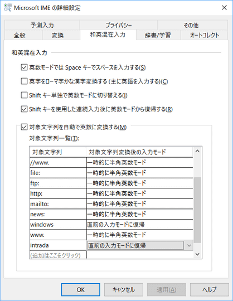This screenshot has height=301, width=233.
Task: Toggle 対象文字列を自動で英数に変換する checkbox
Action: click(24, 127)
